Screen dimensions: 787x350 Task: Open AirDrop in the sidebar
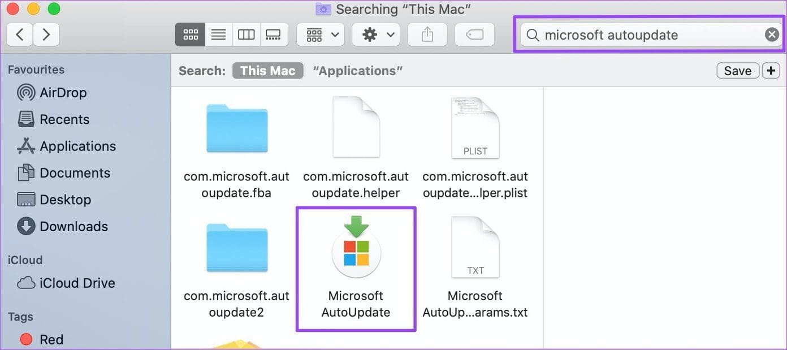pos(51,92)
